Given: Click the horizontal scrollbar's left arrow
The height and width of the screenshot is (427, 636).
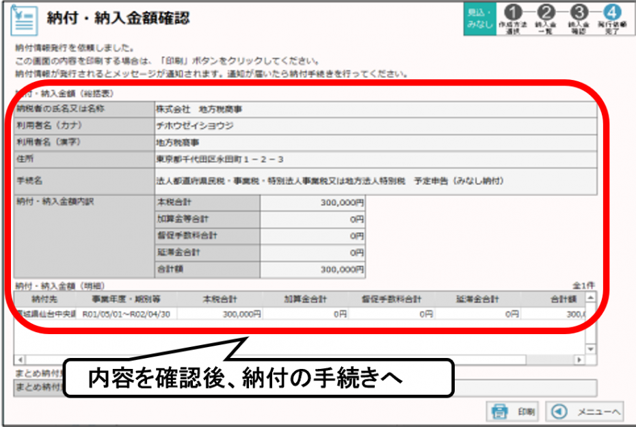Looking at the screenshot, I should tap(18, 359).
